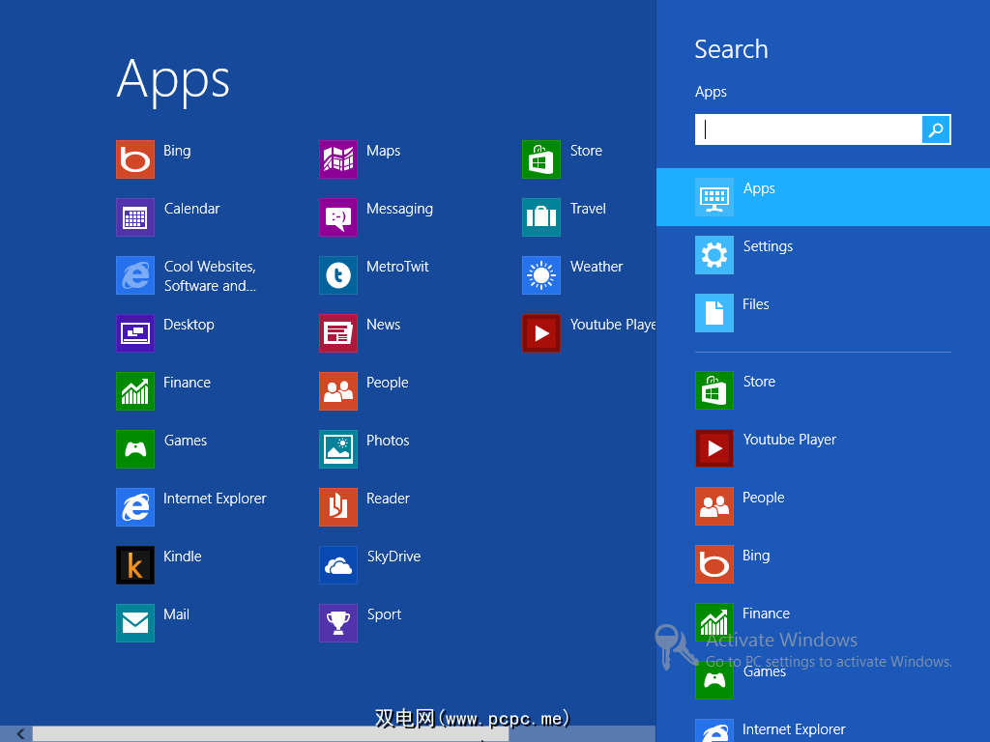Screen dimensions: 990x742
Task: Search within People in the search pane
Action: pos(824,506)
